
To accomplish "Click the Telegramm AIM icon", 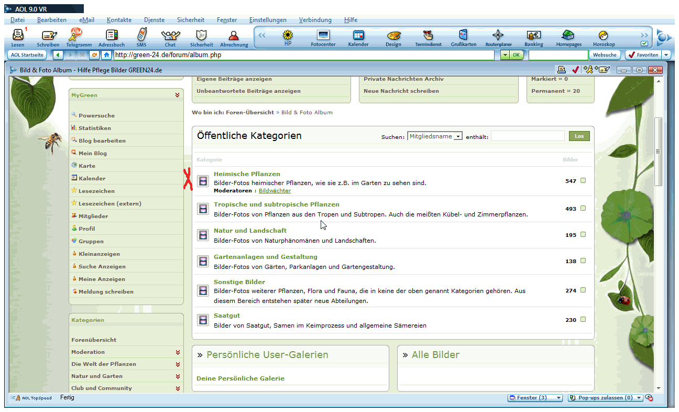I will click(x=76, y=35).
